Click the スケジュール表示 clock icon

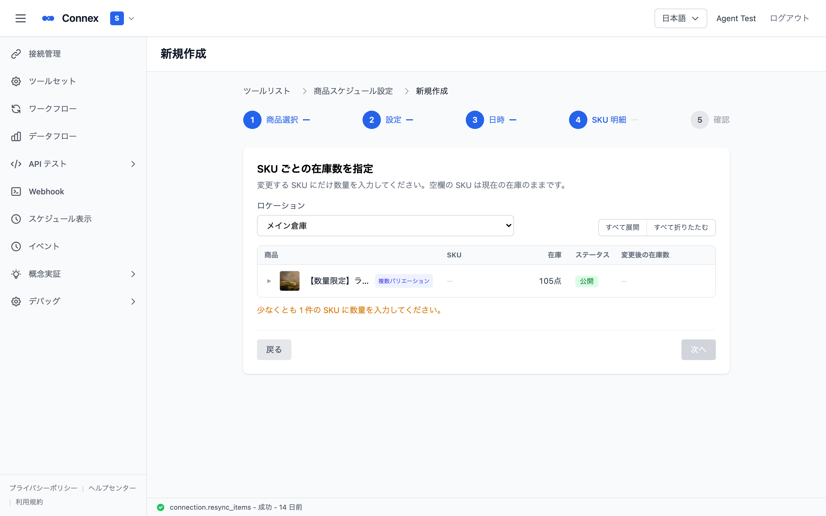pos(16,219)
